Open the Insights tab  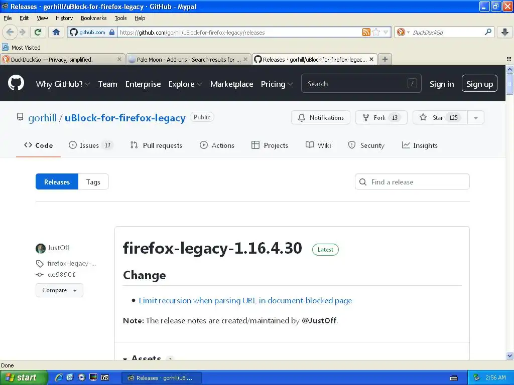420,145
